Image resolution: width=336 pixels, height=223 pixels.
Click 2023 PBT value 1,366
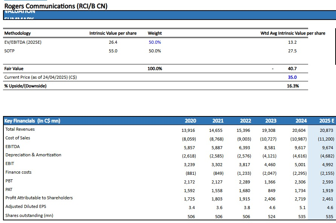270,182
